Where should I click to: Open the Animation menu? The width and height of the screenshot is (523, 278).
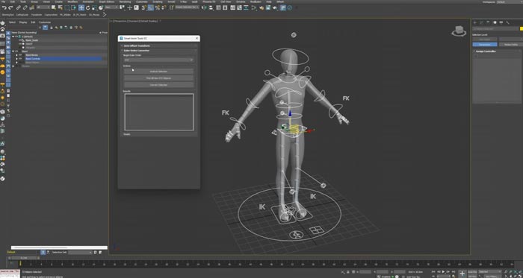point(88,1)
